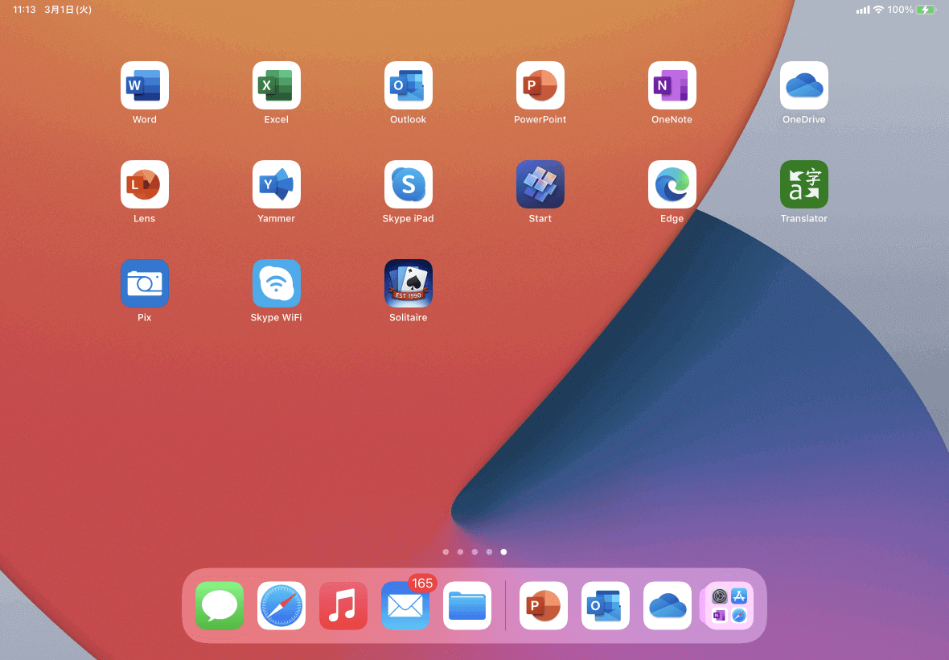Viewport: 949px width, 660px height.
Task: Tap the "Translator" label text
Action: click(803, 219)
